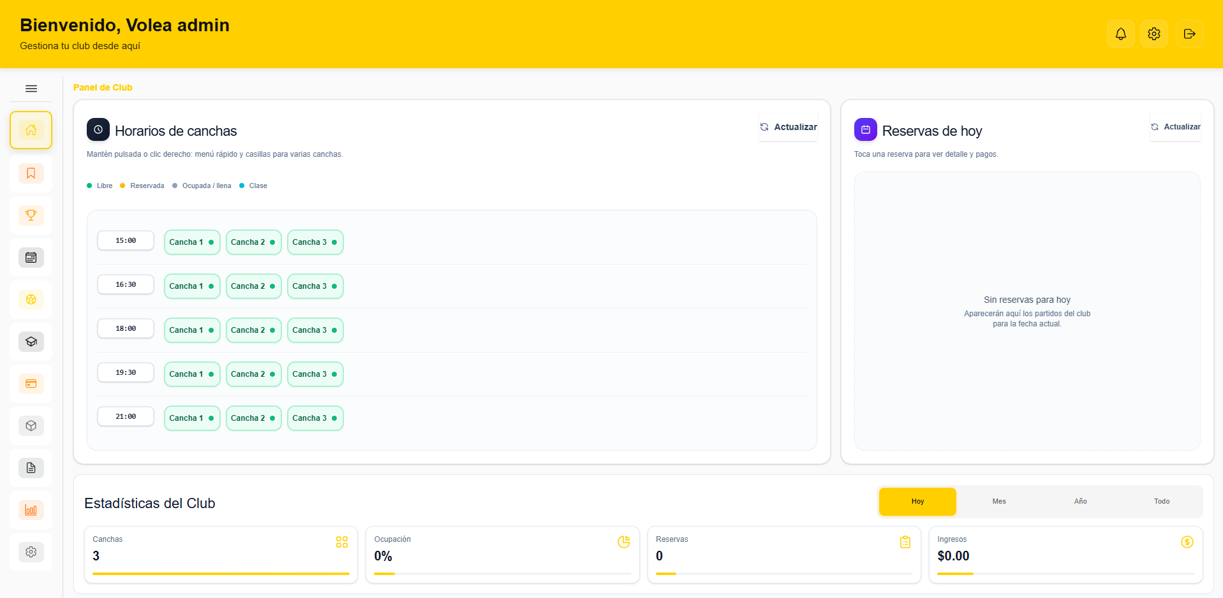Viewport: 1223px width, 598px height.
Task: Open the payments credit card section
Action: pyautogui.click(x=31, y=383)
